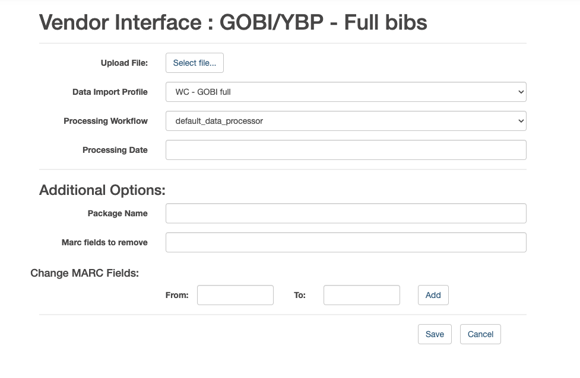The width and height of the screenshot is (580, 378).
Task: Click the Marc fields to remove label
Action: tap(104, 242)
